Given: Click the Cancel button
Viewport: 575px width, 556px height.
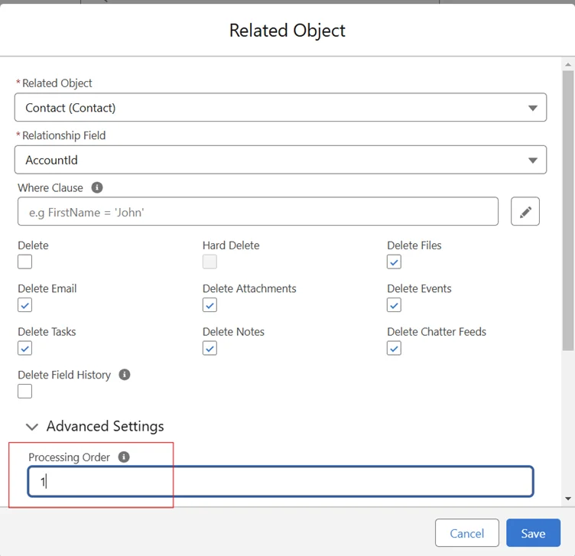Looking at the screenshot, I should point(466,533).
